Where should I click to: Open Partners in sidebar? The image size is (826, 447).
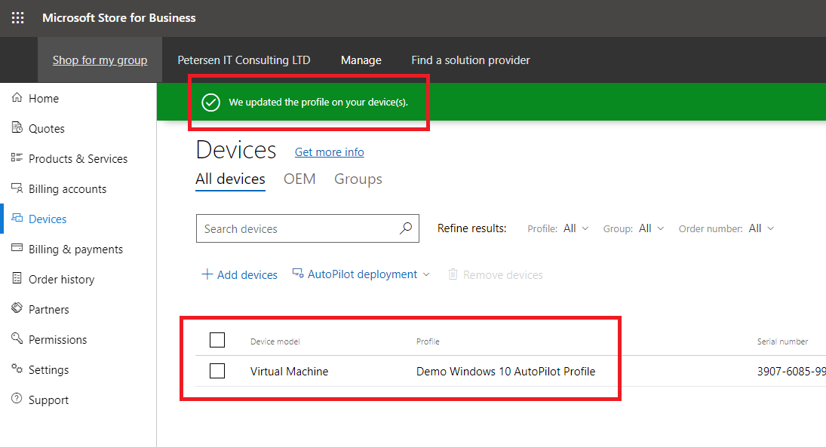pos(48,310)
